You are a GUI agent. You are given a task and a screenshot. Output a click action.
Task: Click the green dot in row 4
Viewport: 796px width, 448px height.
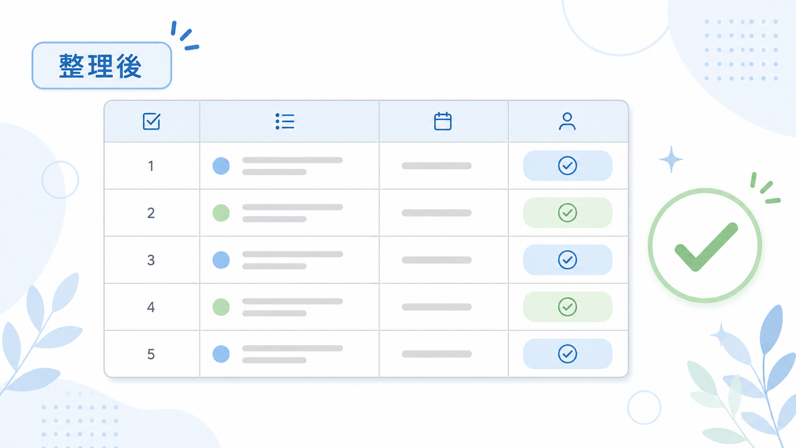click(x=221, y=307)
